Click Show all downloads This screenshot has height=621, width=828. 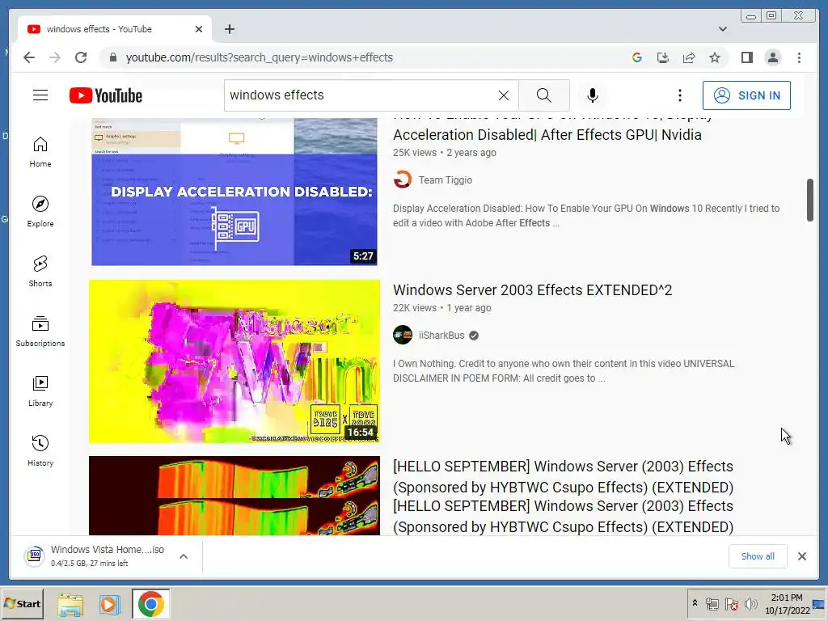pyautogui.click(x=757, y=556)
